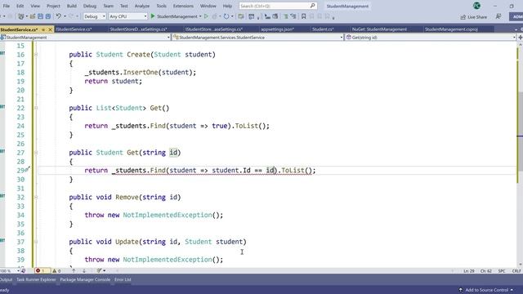The height and width of the screenshot is (294, 523).
Task: Switch to NuGet: StudentManagement tab
Action: (x=379, y=29)
